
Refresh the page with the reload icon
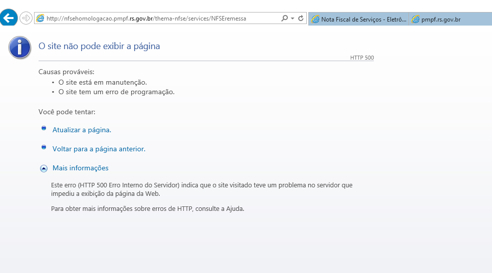pyautogui.click(x=301, y=18)
